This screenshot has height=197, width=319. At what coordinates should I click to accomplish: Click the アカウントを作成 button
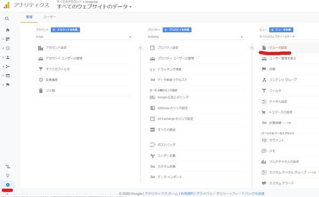(65, 30)
